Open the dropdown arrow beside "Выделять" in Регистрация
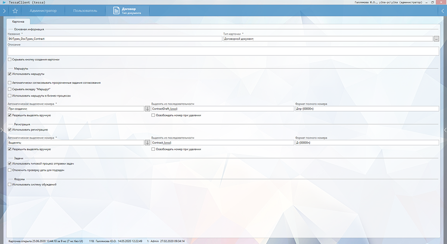447x244 pixels. (147, 143)
